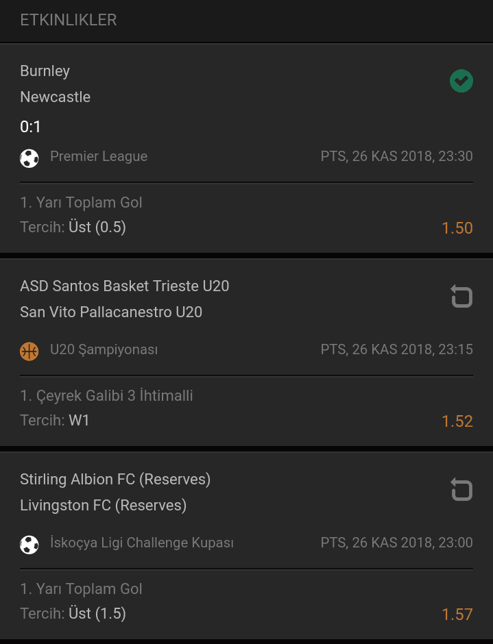Open the Premier League label
Screen dimensions: 493x644
pyautogui.click(x=99, y=156)
